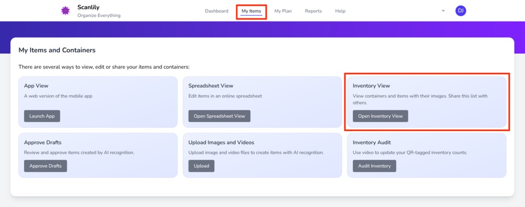
Task: Click the Scanlily brand name text
Action: point(88,7)
